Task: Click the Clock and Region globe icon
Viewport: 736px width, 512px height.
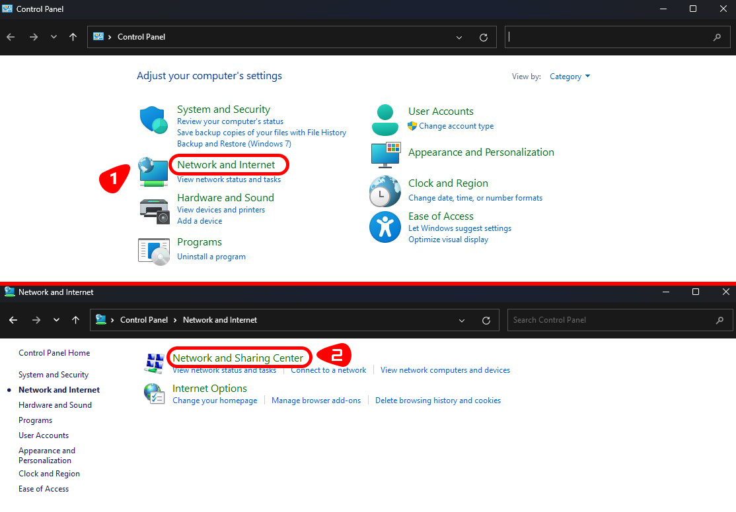Action: [385, 192]
